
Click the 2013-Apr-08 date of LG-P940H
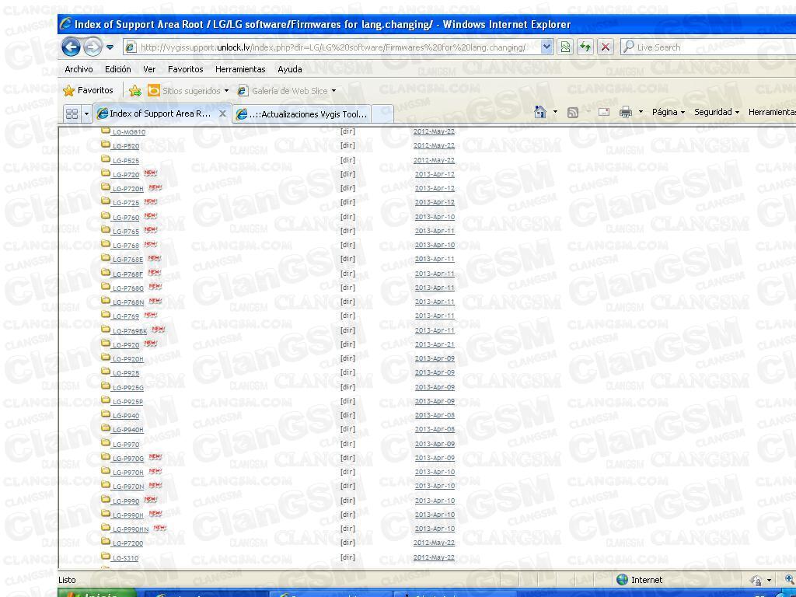(435, 429)
